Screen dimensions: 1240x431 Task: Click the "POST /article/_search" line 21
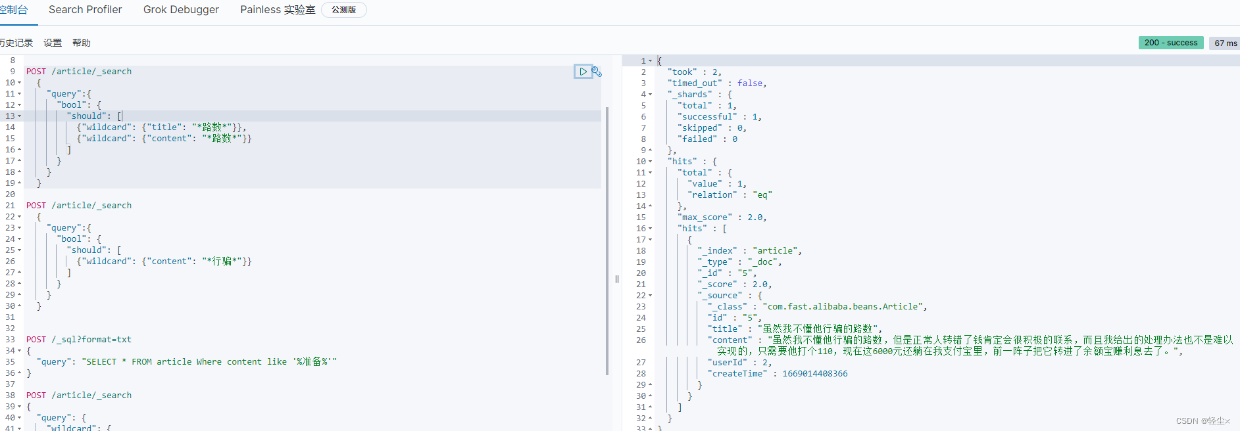pos(79,206)
